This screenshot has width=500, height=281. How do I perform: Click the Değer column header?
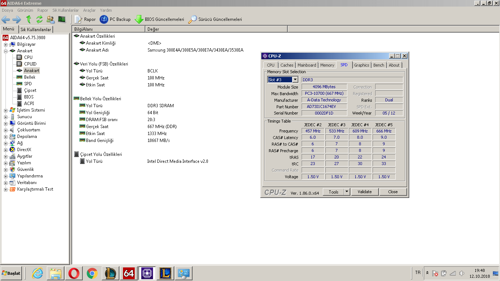point(153,29)
